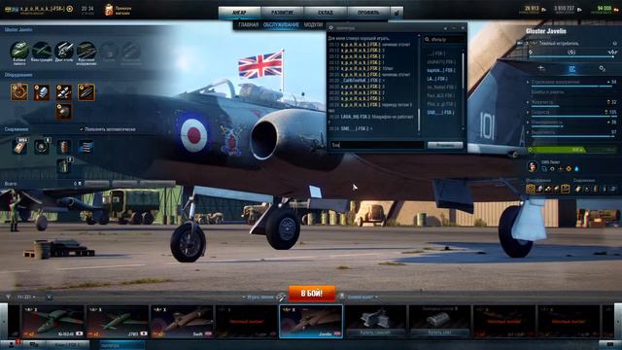Click the player name at top left

(43, 8)
